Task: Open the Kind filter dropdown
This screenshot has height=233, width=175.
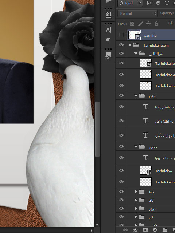Action: pos(130,3)
